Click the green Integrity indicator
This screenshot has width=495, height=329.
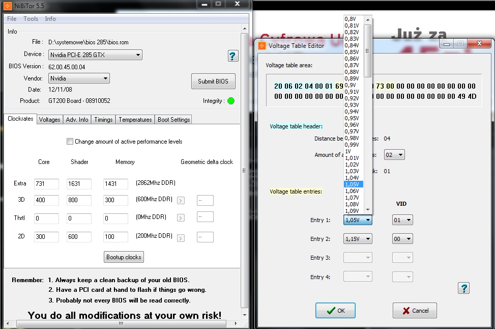pos(231,101)
